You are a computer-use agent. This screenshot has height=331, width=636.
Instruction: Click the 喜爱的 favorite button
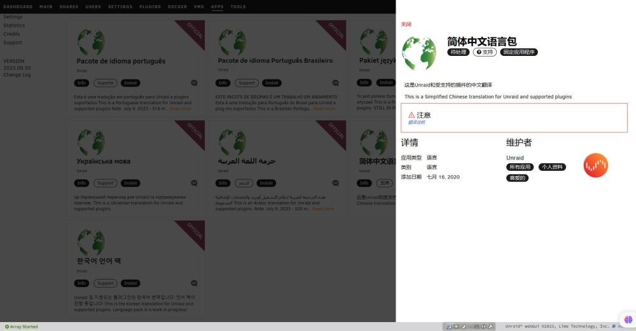(517, 178)
